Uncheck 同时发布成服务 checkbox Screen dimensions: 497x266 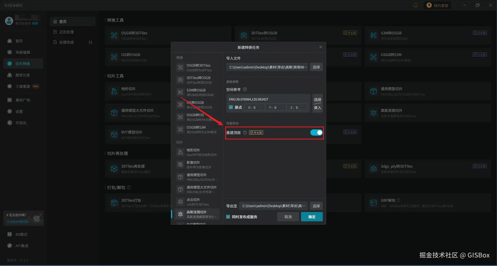coord(228,217)
